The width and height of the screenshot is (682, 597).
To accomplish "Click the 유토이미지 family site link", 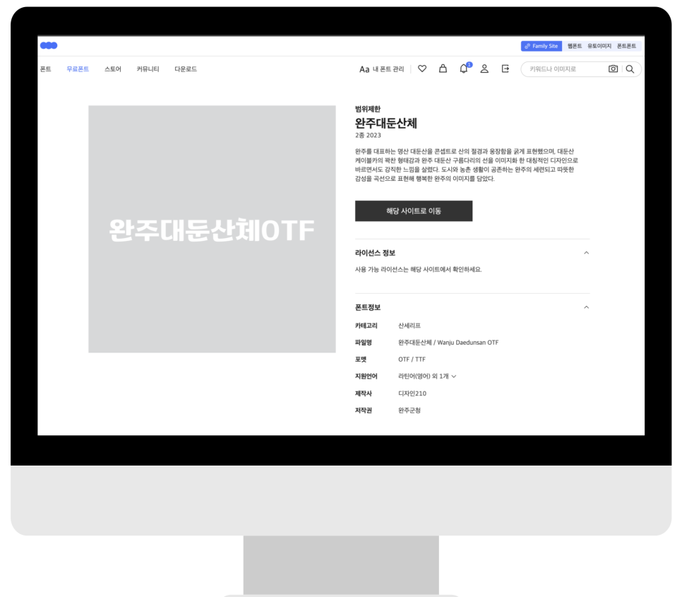I will point(599,46).
